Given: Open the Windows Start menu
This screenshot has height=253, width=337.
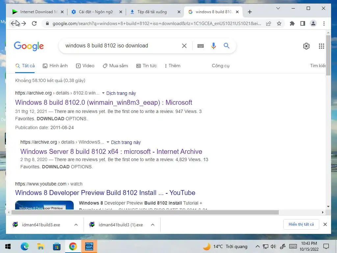Looking at the screenshot, I should click(x=8, y=246).
